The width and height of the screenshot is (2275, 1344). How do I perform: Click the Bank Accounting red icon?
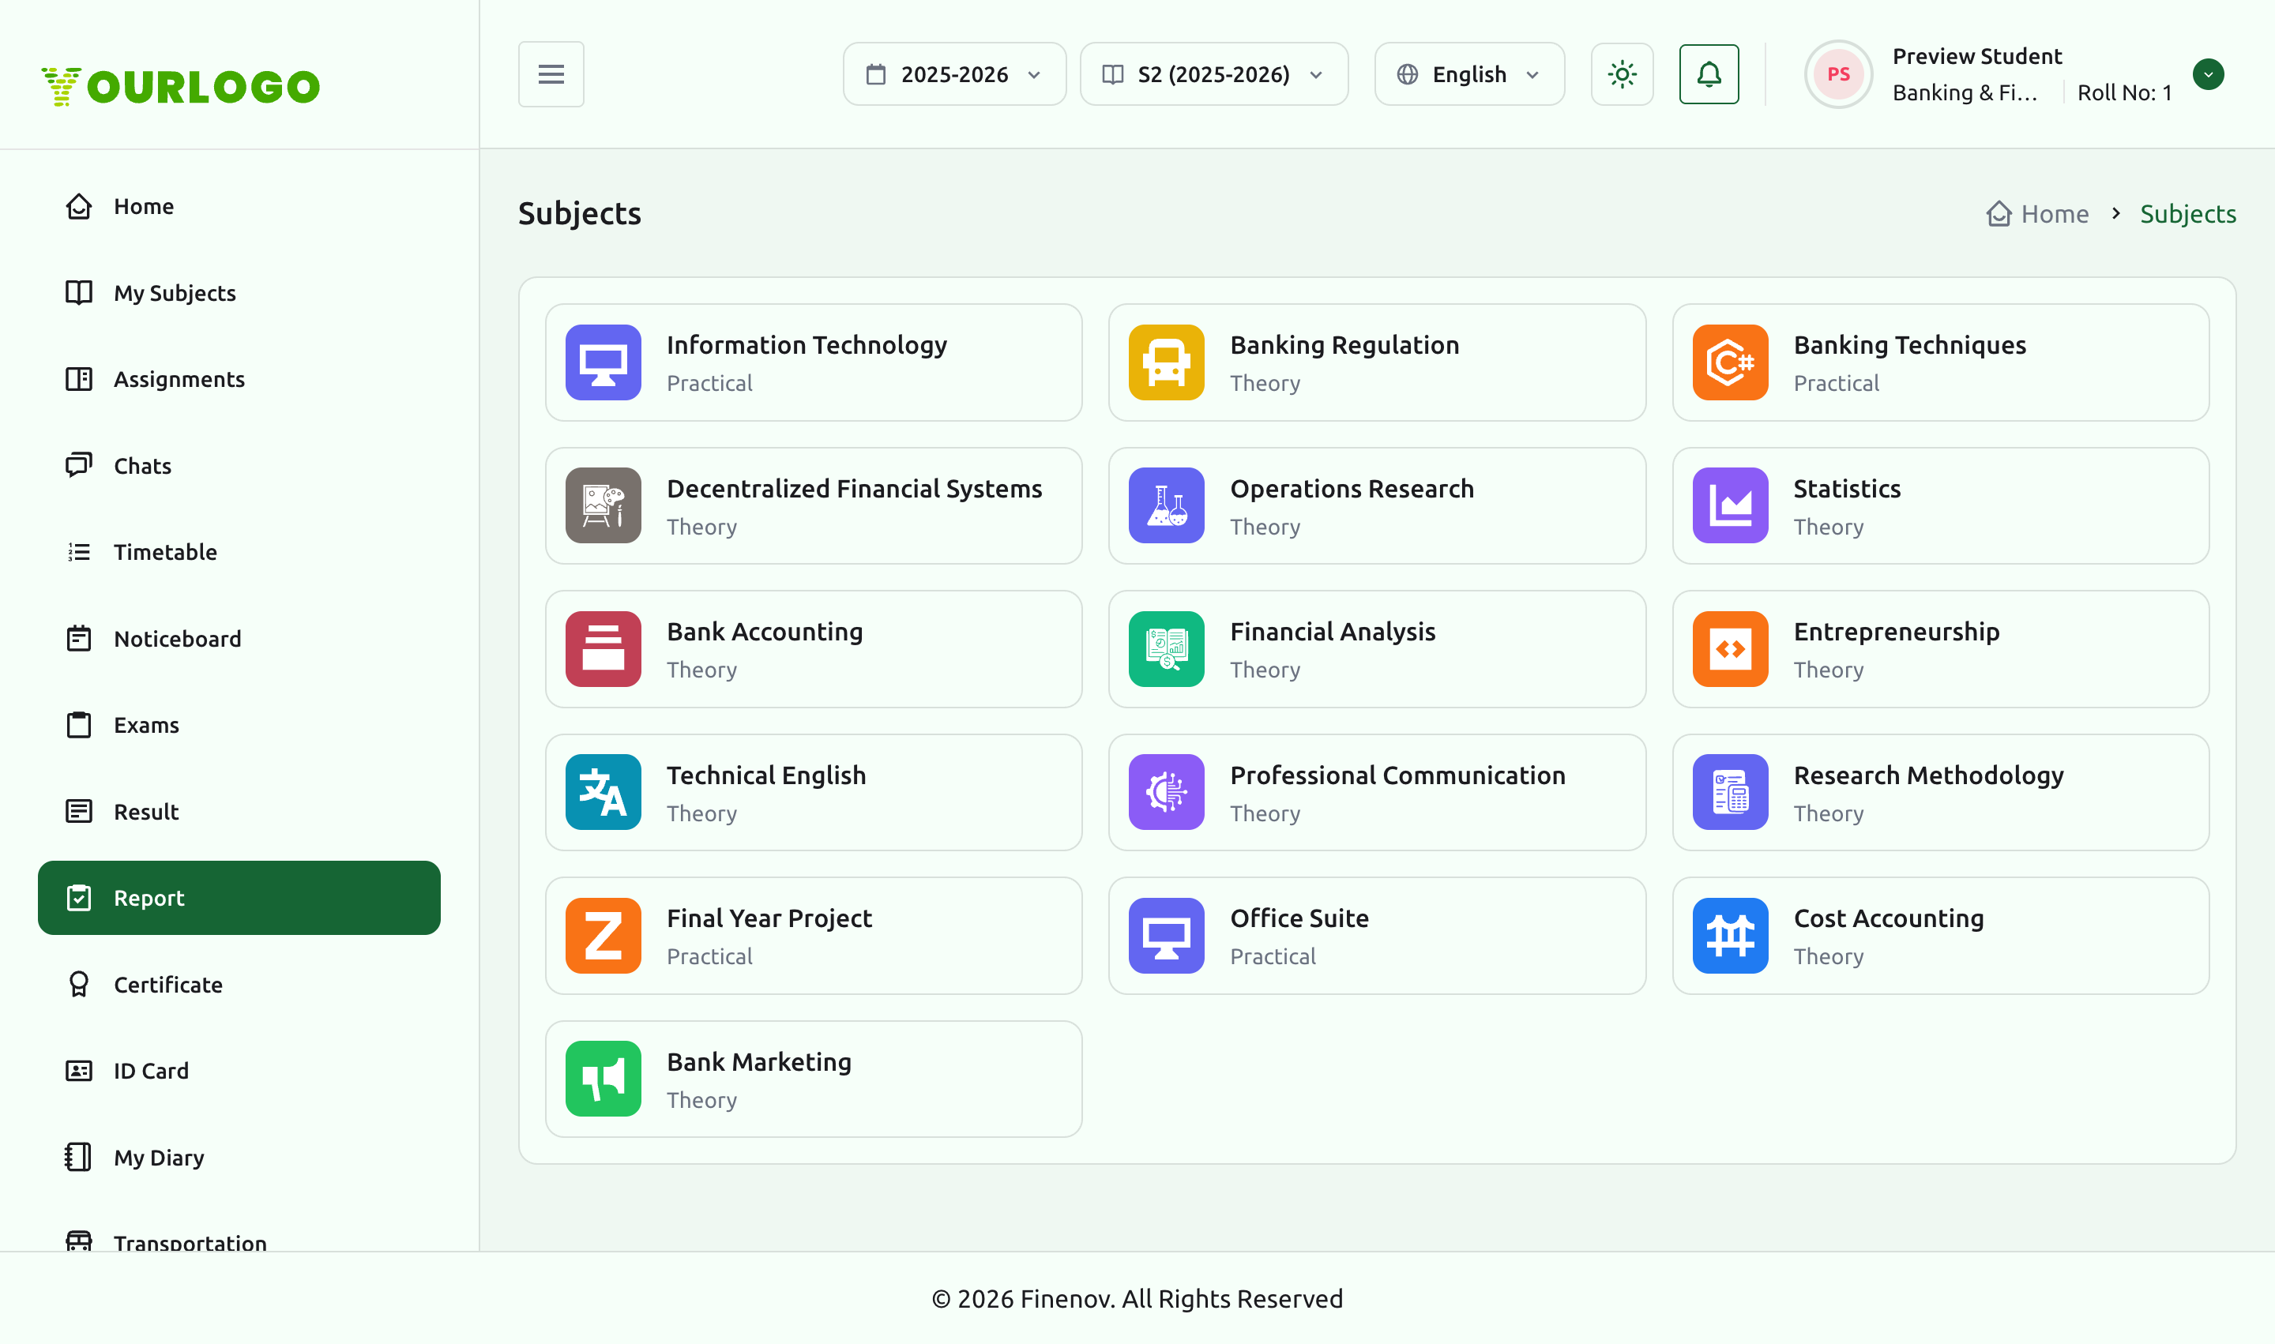click(604, 649)
